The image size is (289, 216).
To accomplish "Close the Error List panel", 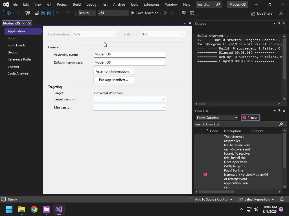I will (284, 111).
